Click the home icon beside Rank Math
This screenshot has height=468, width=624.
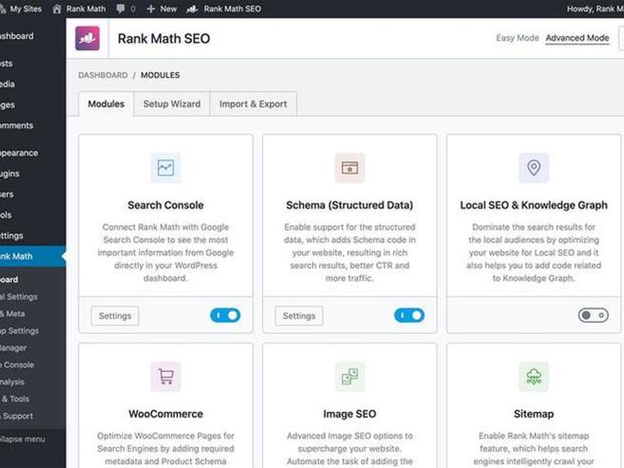click(x=57, y=9)
